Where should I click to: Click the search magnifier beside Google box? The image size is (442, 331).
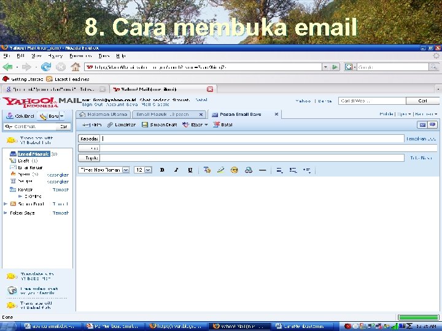pyautogui.click(x=433, y=67)
